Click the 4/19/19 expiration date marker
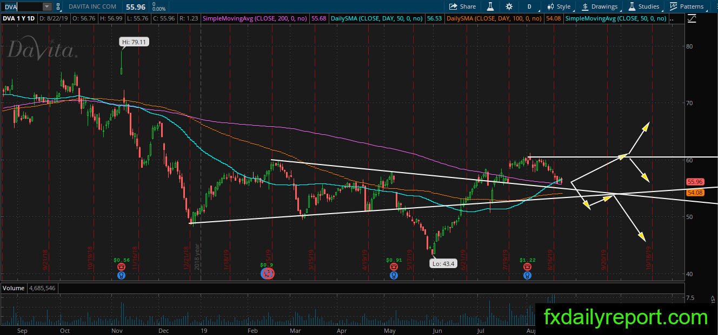Image resolution: width=718 pixels, height=335 pixels. point(365,259)
